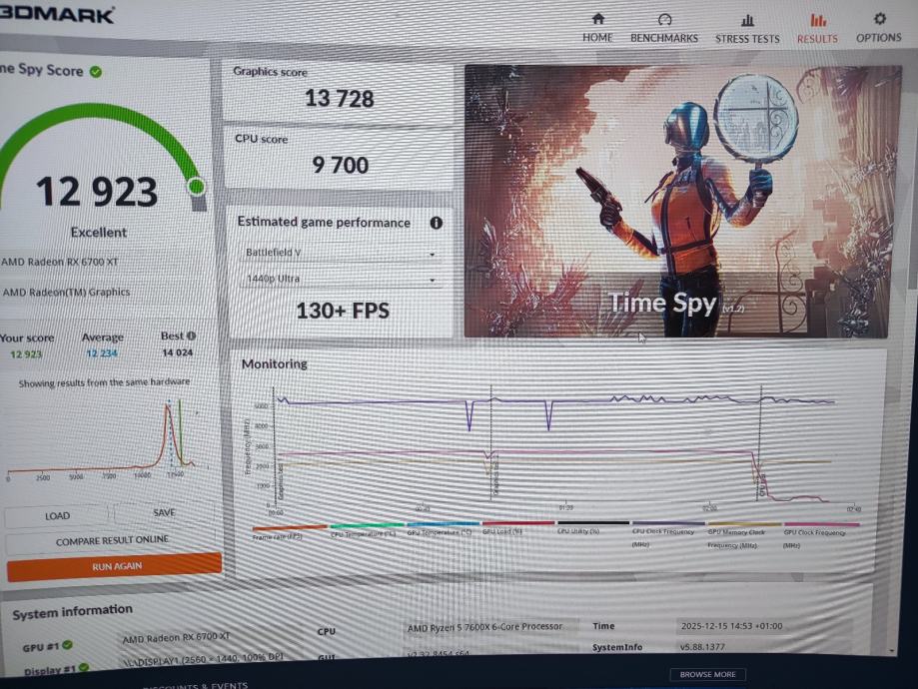This screenshot has height=689, width=918.
Task: Open the Benchmarks gauge icon
Action: coord(664,20)
